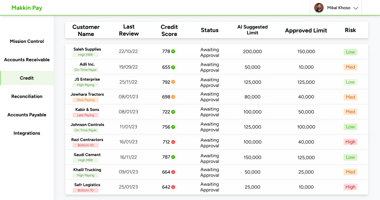The width and height of the screenshot is (380, 200).
Task: Click green up arrow beside score 756
Action: point(173,127)
